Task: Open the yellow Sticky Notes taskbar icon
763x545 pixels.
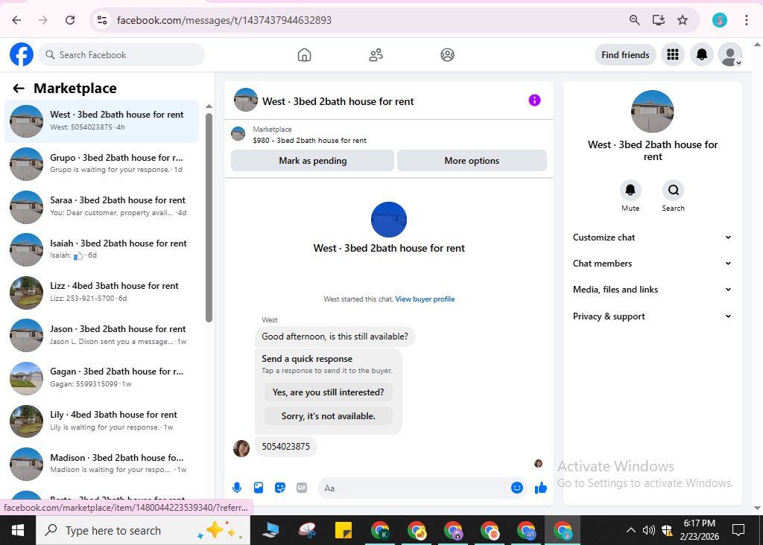Action: [343, 530]
